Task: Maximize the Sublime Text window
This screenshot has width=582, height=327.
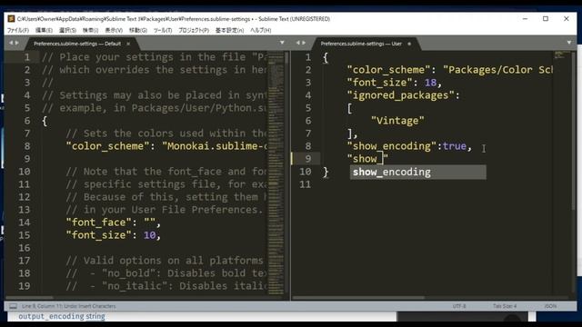Action: click(546, 18)
